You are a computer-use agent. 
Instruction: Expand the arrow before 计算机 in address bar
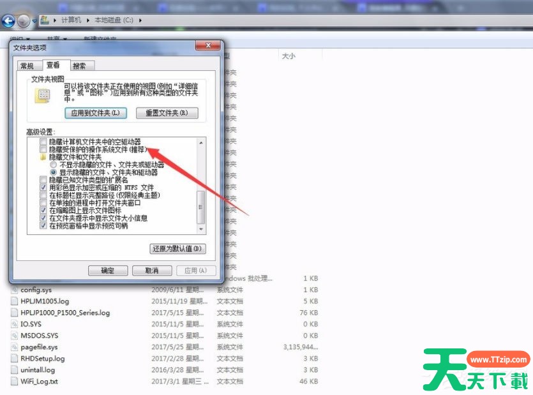[x=55, y=20]
